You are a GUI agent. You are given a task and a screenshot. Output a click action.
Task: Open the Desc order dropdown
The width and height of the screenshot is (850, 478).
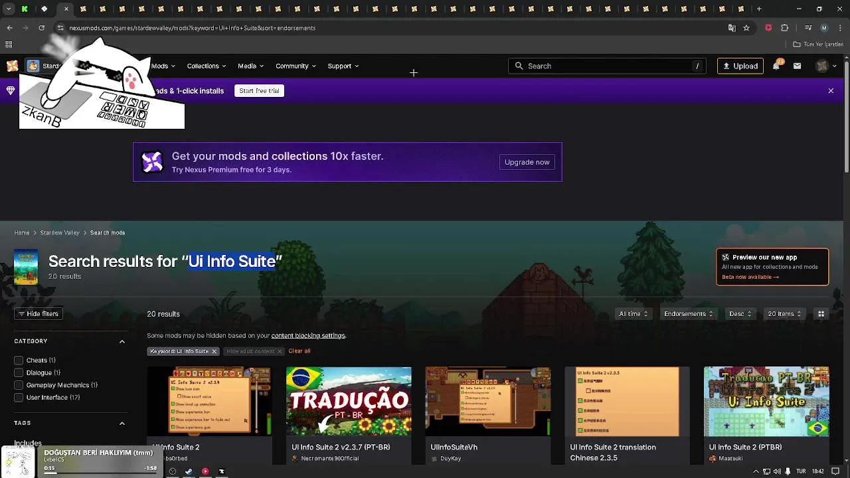pos(740,314)
